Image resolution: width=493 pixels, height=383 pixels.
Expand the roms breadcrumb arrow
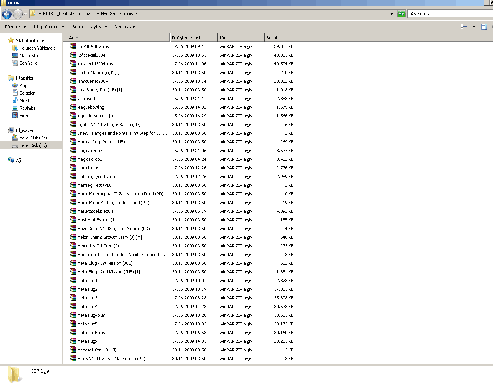(x=136, y=13)
